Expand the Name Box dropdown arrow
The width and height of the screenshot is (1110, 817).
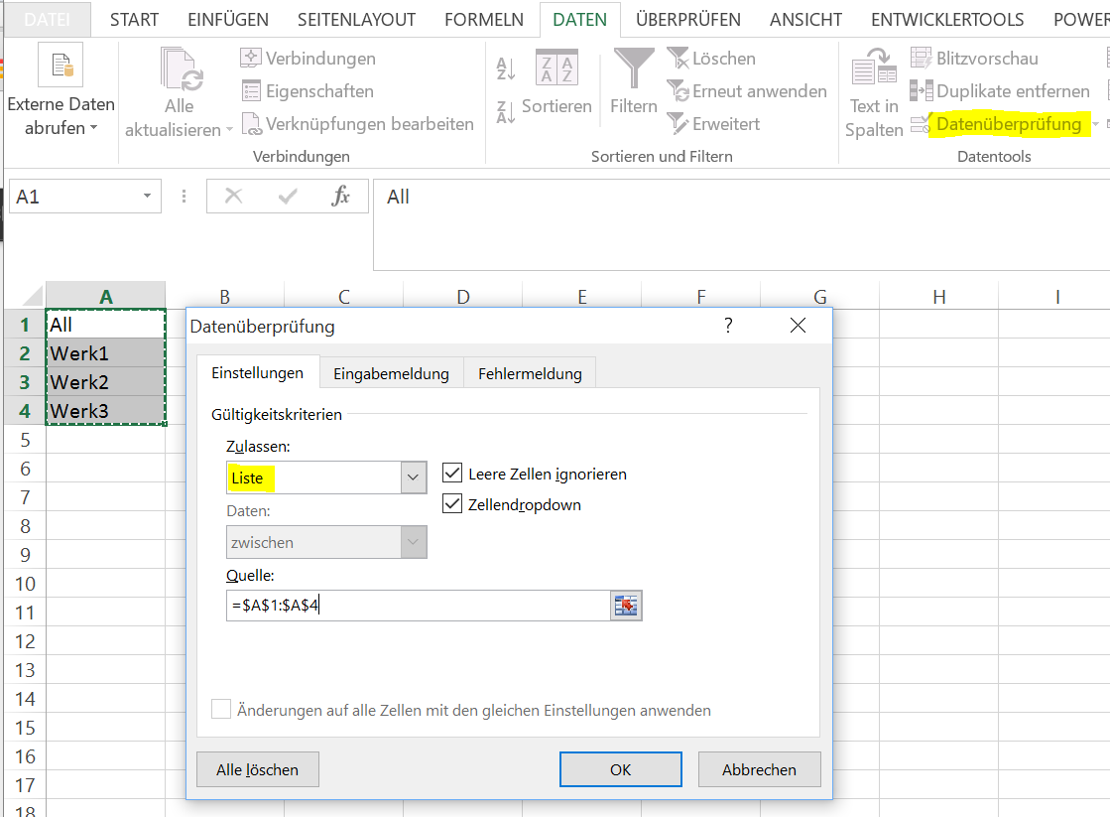coord(147,197)
